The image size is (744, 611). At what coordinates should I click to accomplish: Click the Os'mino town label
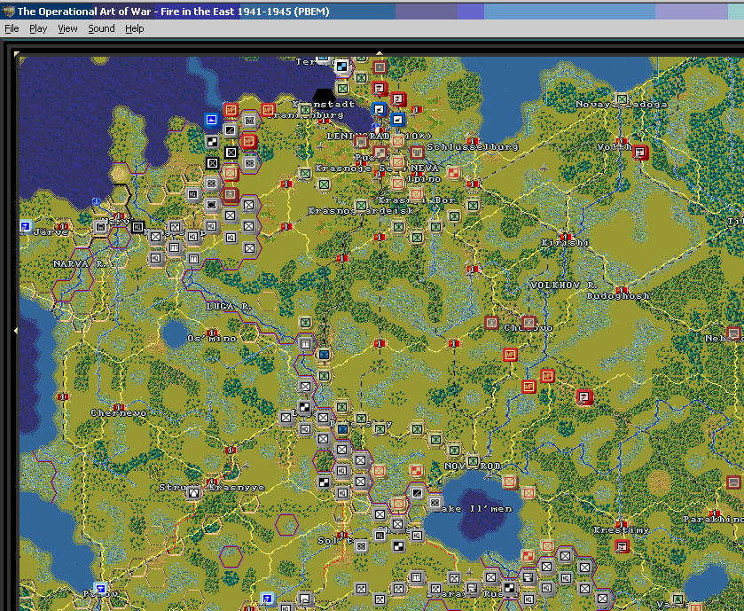[x=212, y=339]
